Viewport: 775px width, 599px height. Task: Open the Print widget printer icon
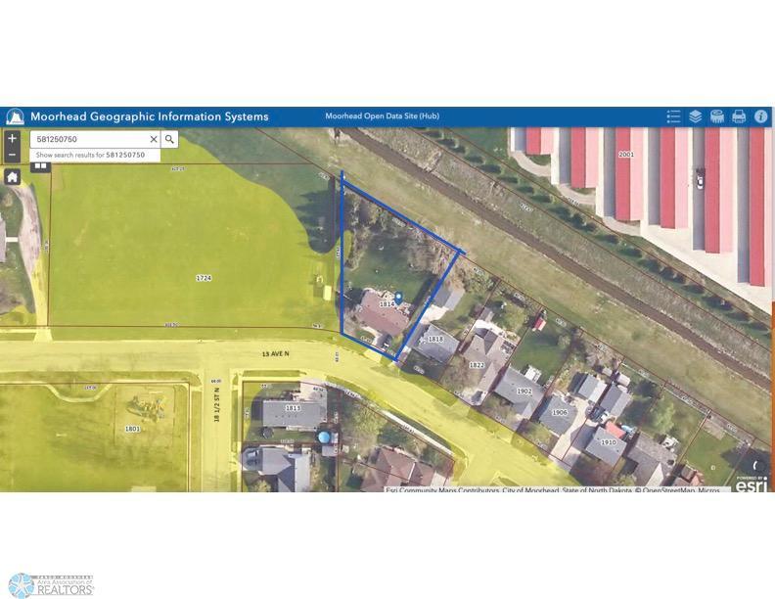tap(739, 116)
